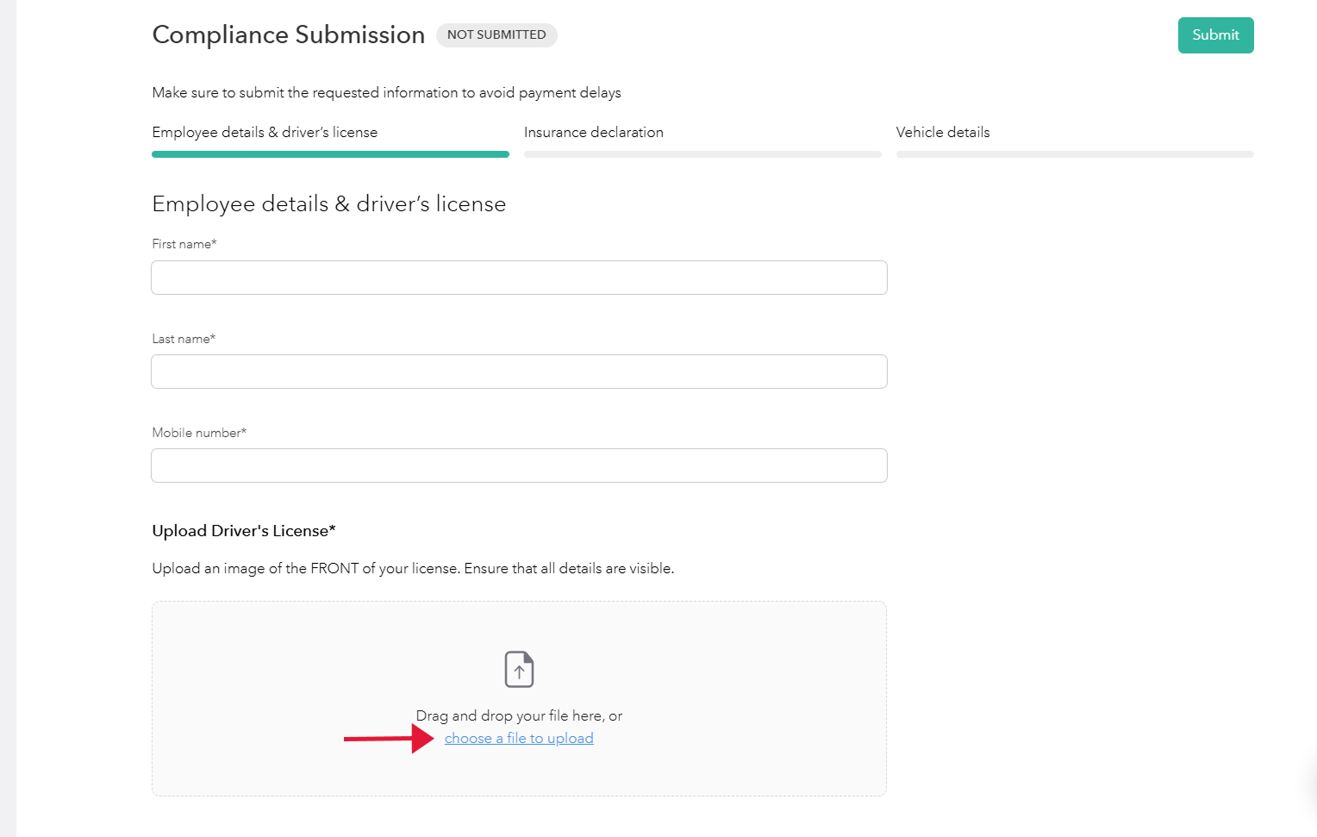Switch to the Vehicle details step tab
The image size is (1317, 837).
click(x=942, y=132)
